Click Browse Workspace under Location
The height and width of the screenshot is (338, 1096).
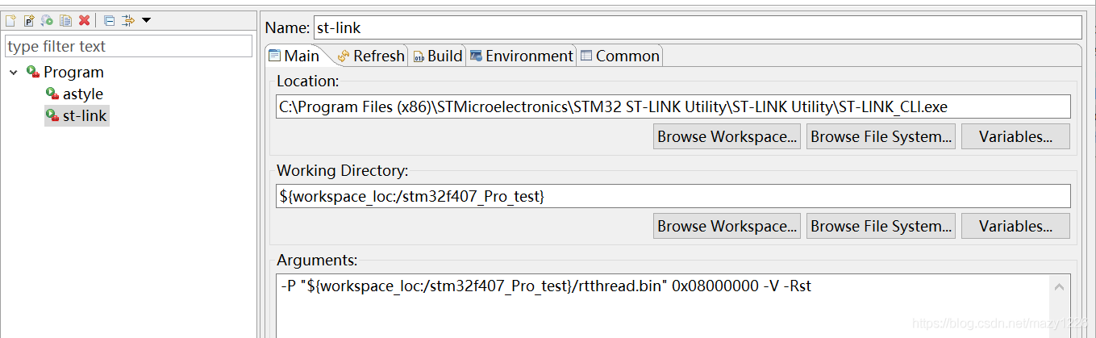pyautogui.click(x=727, y=136)
